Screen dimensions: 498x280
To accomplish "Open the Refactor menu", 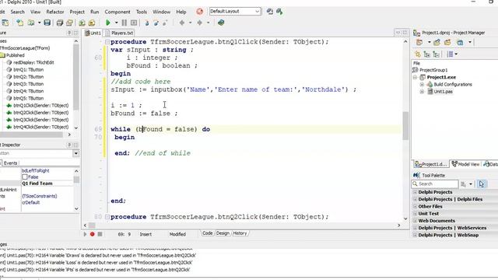I will pyautogui.click(x=55, y=12).
